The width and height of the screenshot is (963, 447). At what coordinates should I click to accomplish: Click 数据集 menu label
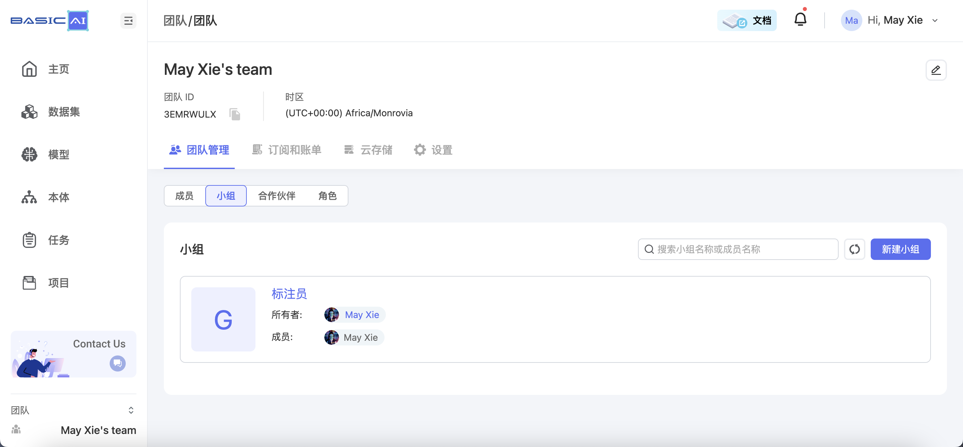tap(64, 112)
